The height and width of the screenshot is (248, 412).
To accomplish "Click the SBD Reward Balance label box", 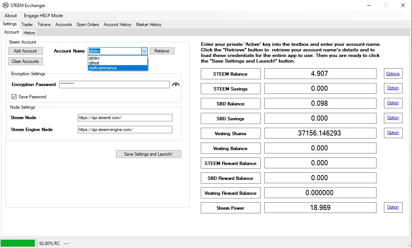I will coord(230,178).
